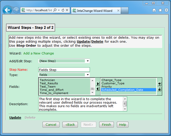Select Change_Type in chosen fields list
This screenshot has height=136, width=171.
129,80
